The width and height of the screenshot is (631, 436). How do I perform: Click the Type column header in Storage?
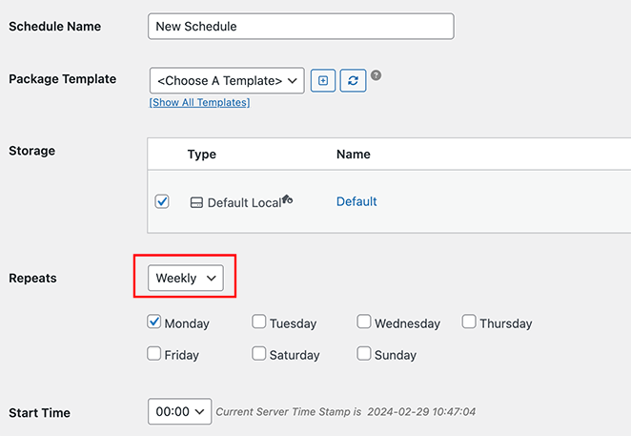click(202, 154)
